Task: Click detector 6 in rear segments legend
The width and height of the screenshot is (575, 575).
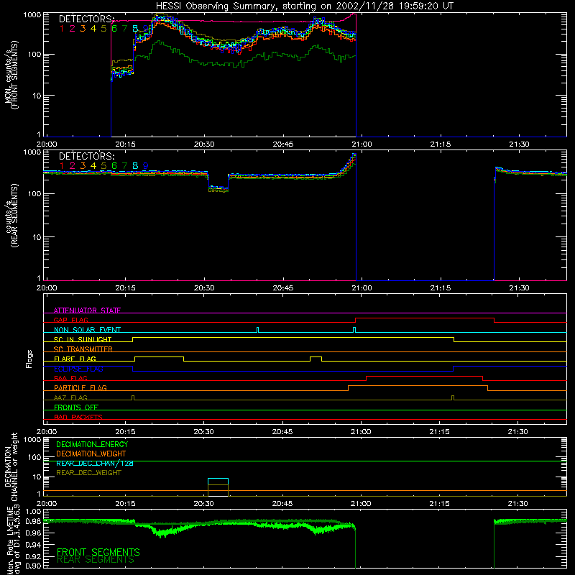Action: pos(114,166)
